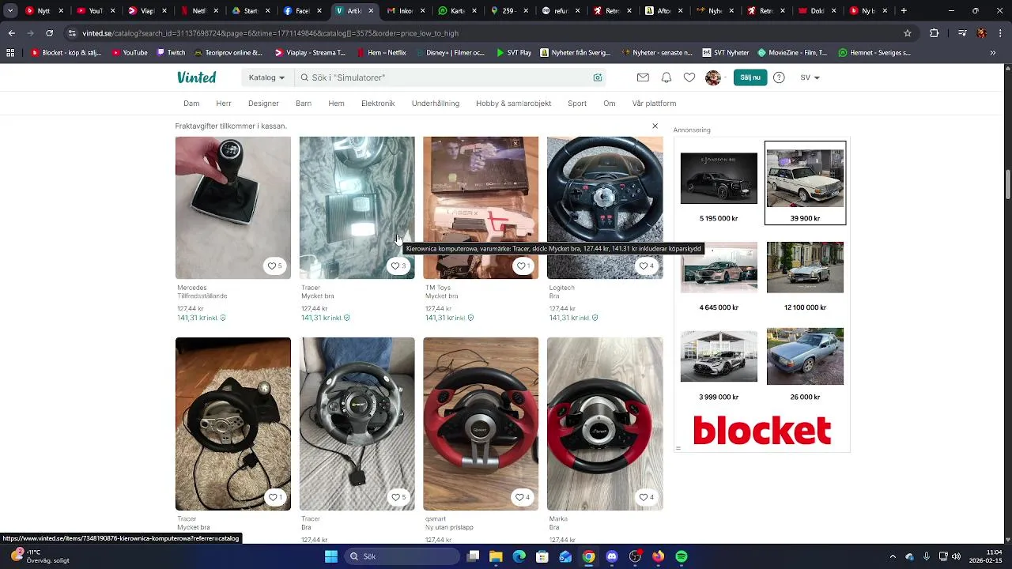Open the Twitch bookmark
1012x569 pixels.
pos(171,53)
